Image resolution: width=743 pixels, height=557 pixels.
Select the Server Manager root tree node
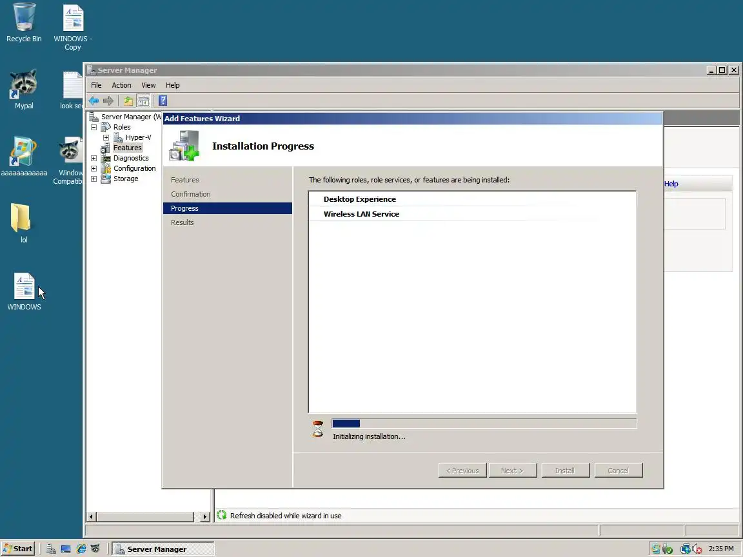pyautogui.click(x=131, y=117)
